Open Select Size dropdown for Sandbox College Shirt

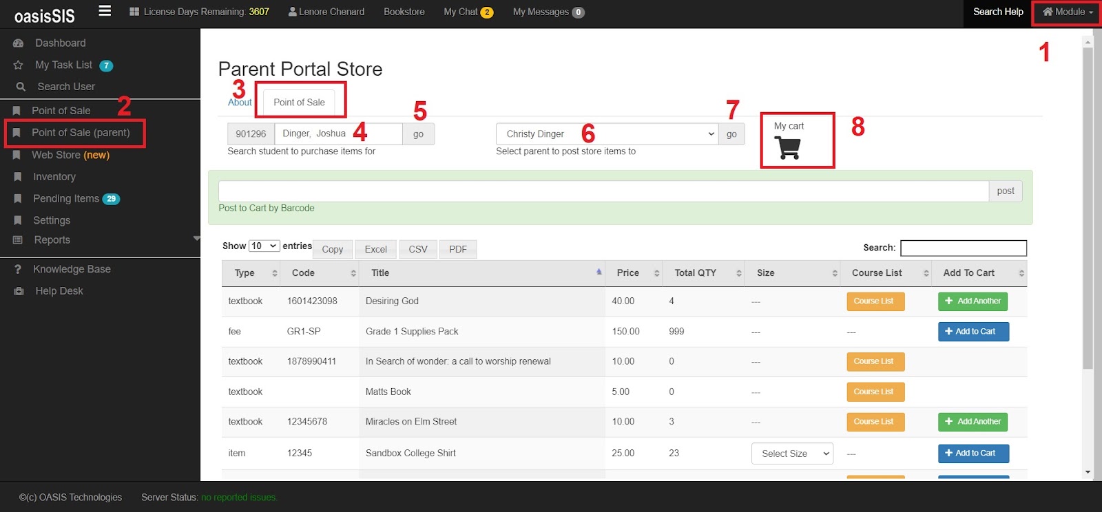[x=792, y=454]
